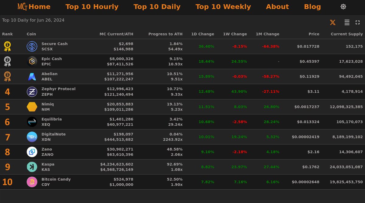Click Bitcoin Candy ATH $1,000,000

pyautogui.click(x=121, y=185)
